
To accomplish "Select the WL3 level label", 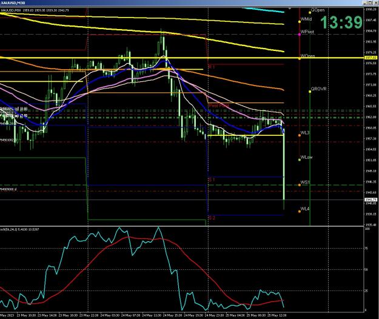I will tap(305, 133).
